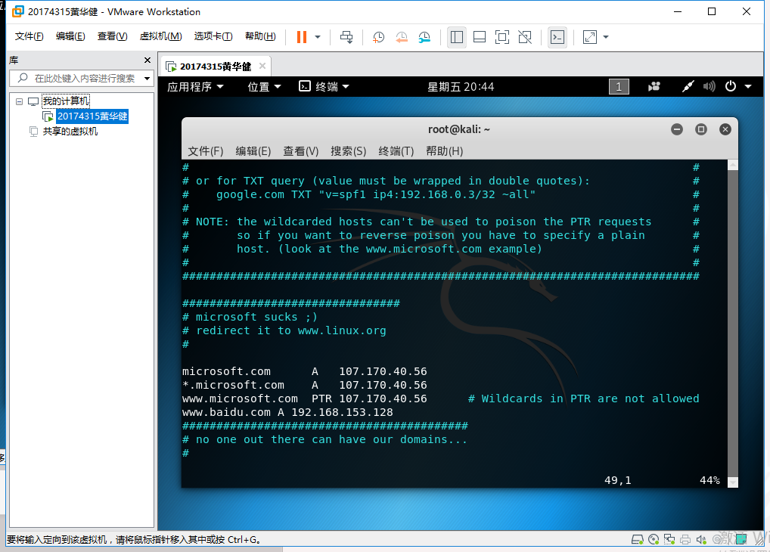Click the terminal scrollbar up arrow

click(x=733, y=165)
